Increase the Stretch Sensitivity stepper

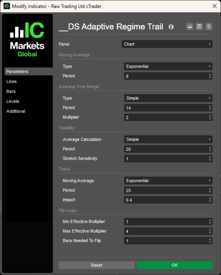[x=210, y=157]
